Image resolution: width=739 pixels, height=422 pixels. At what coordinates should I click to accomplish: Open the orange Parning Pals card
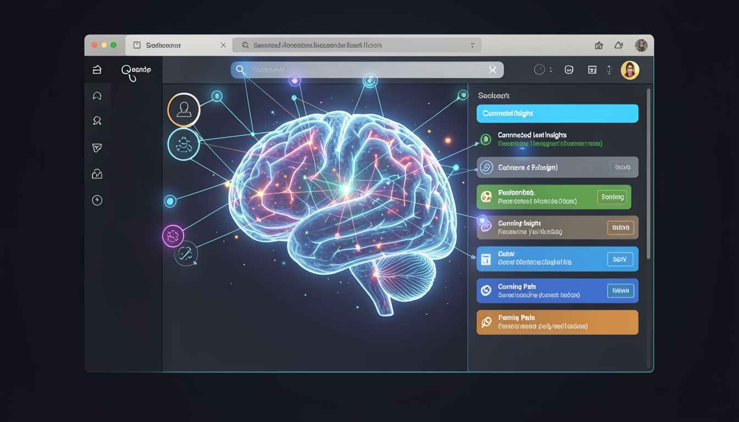pyautogui.click(x=558, y=323)
